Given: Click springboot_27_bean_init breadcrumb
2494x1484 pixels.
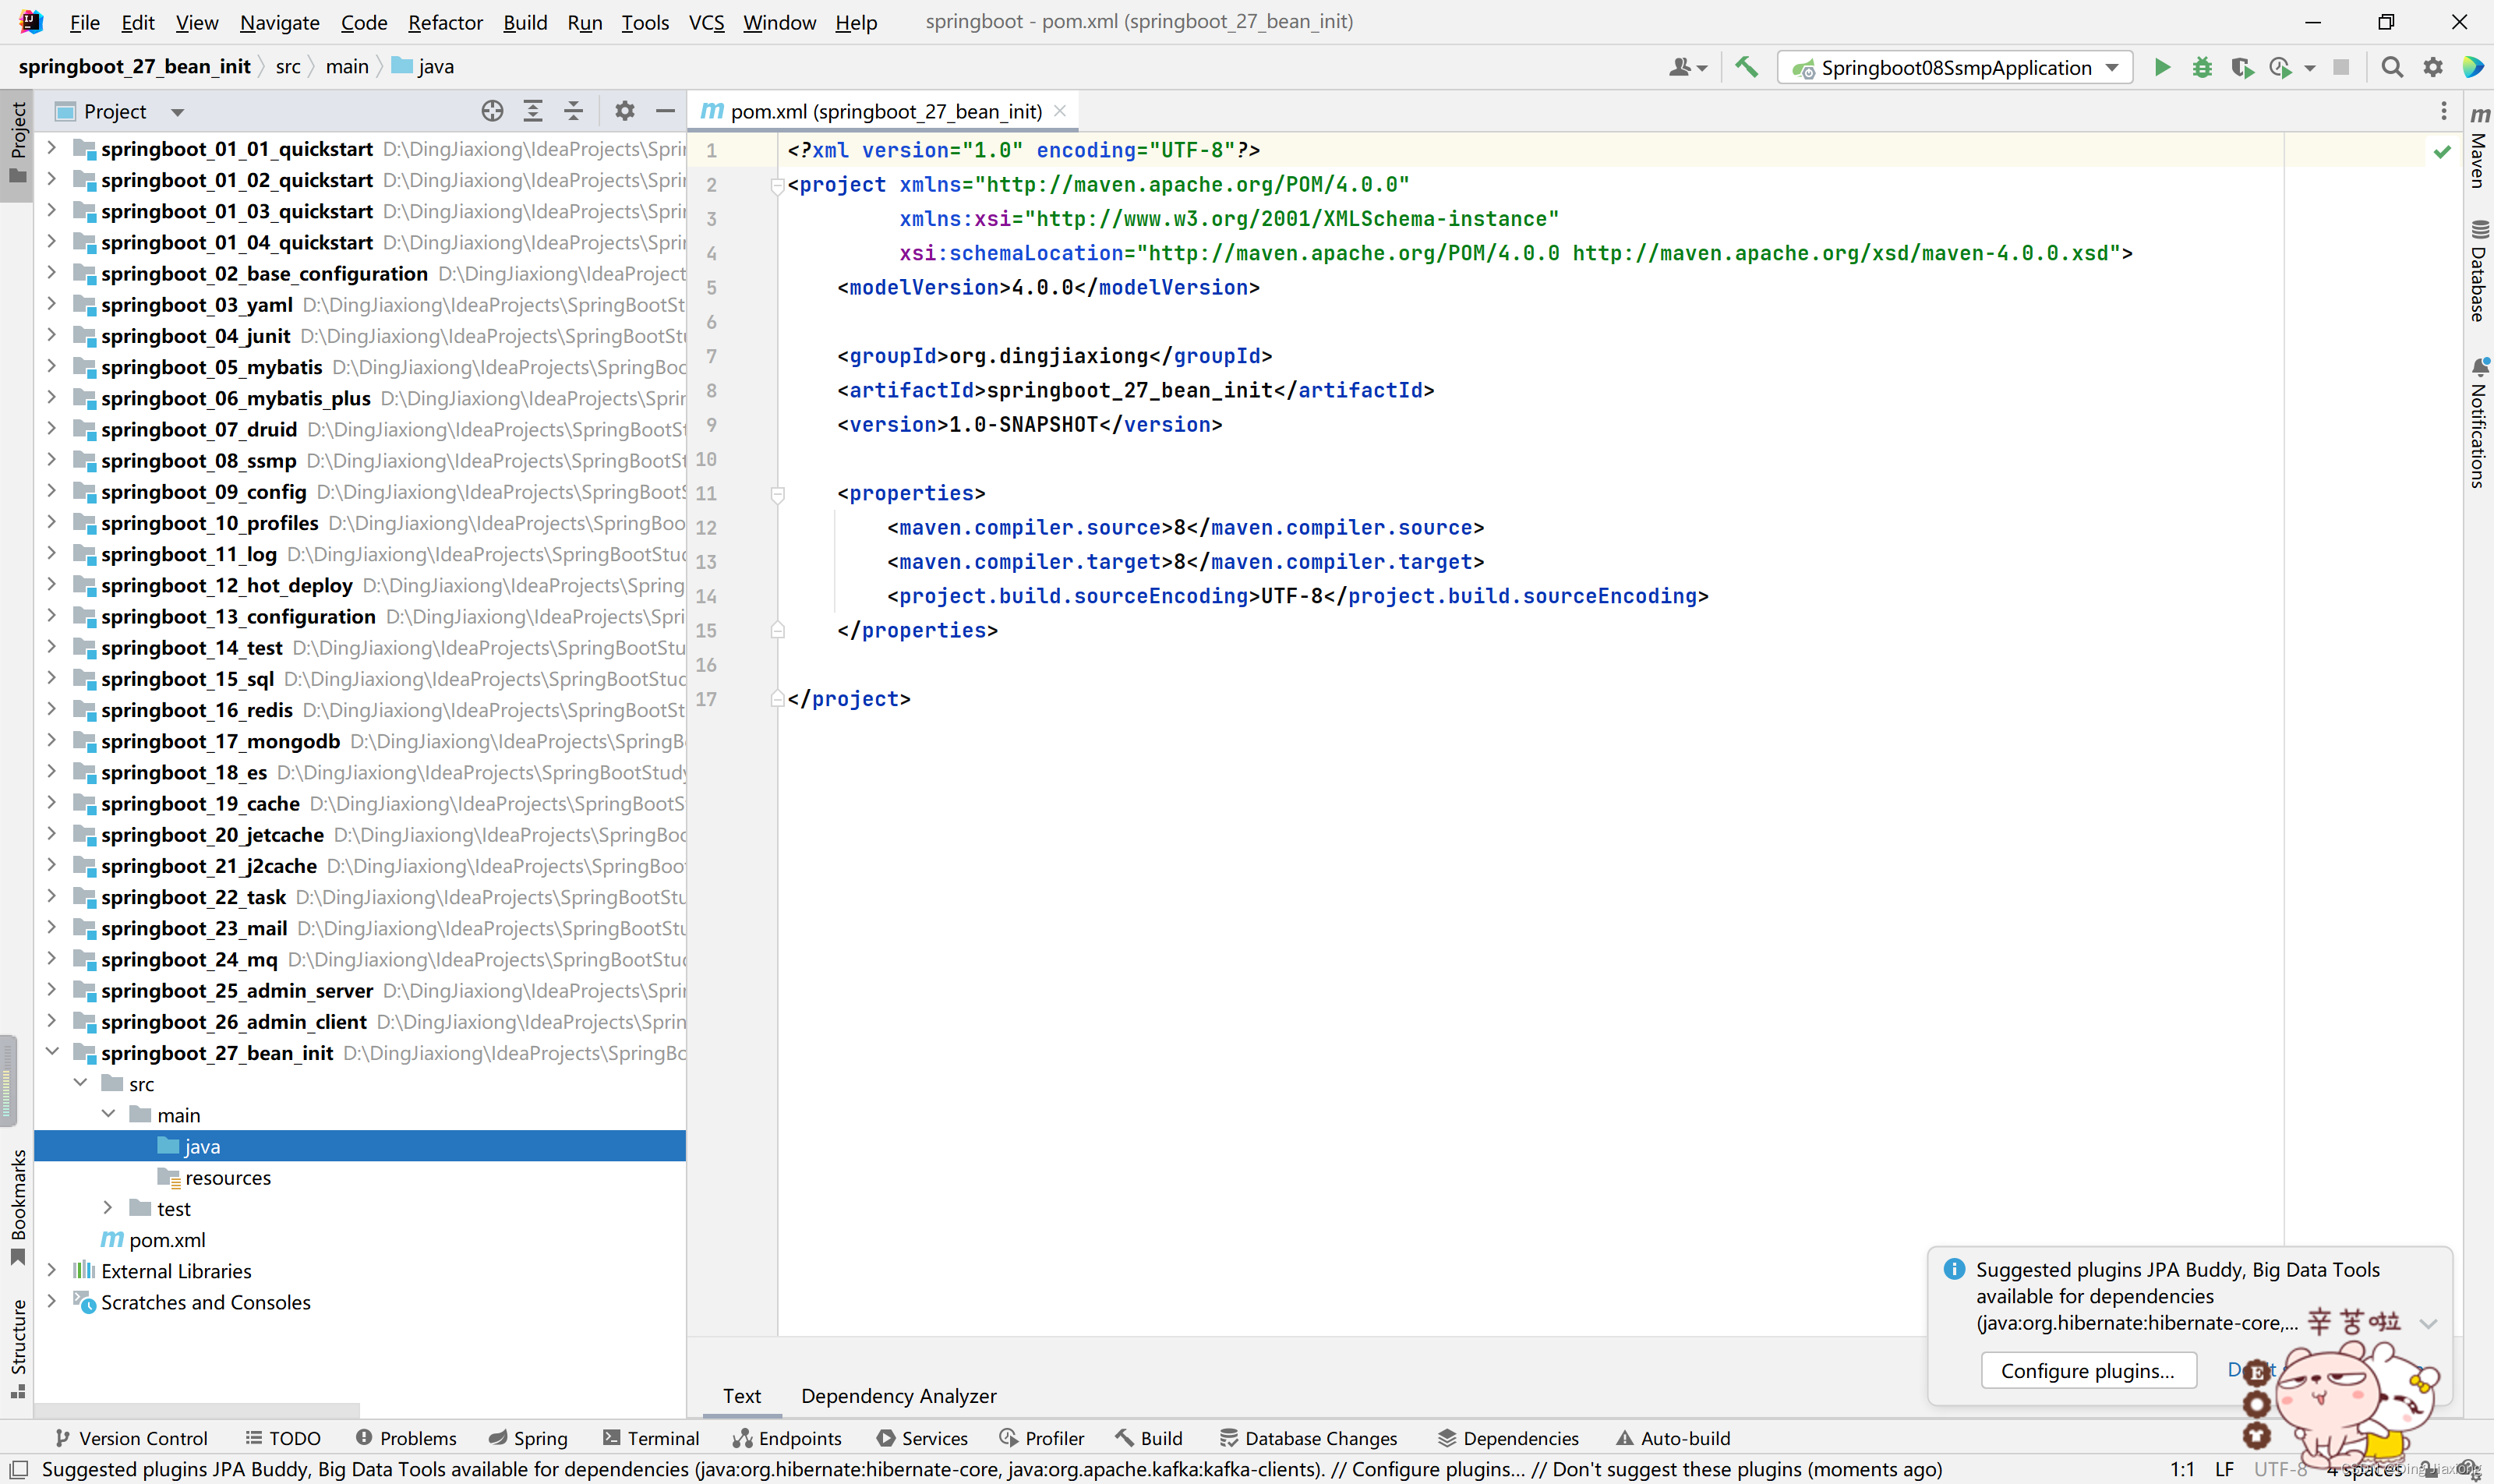Looking at the screenshot, I should click(x=134, y=66).
